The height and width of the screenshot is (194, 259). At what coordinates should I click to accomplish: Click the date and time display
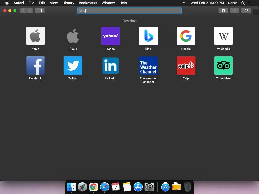click(x=207, y=3)
